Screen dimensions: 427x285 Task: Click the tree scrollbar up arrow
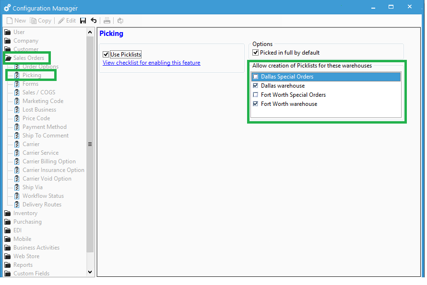90,33
